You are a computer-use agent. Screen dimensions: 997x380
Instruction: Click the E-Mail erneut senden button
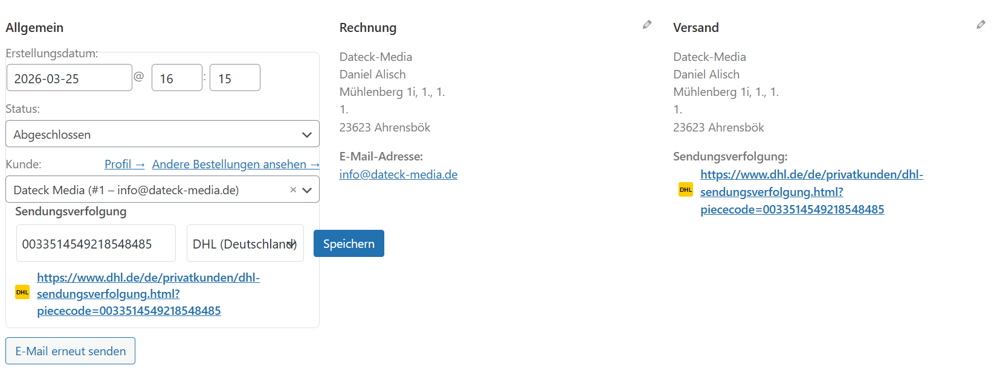click(71, 351)
